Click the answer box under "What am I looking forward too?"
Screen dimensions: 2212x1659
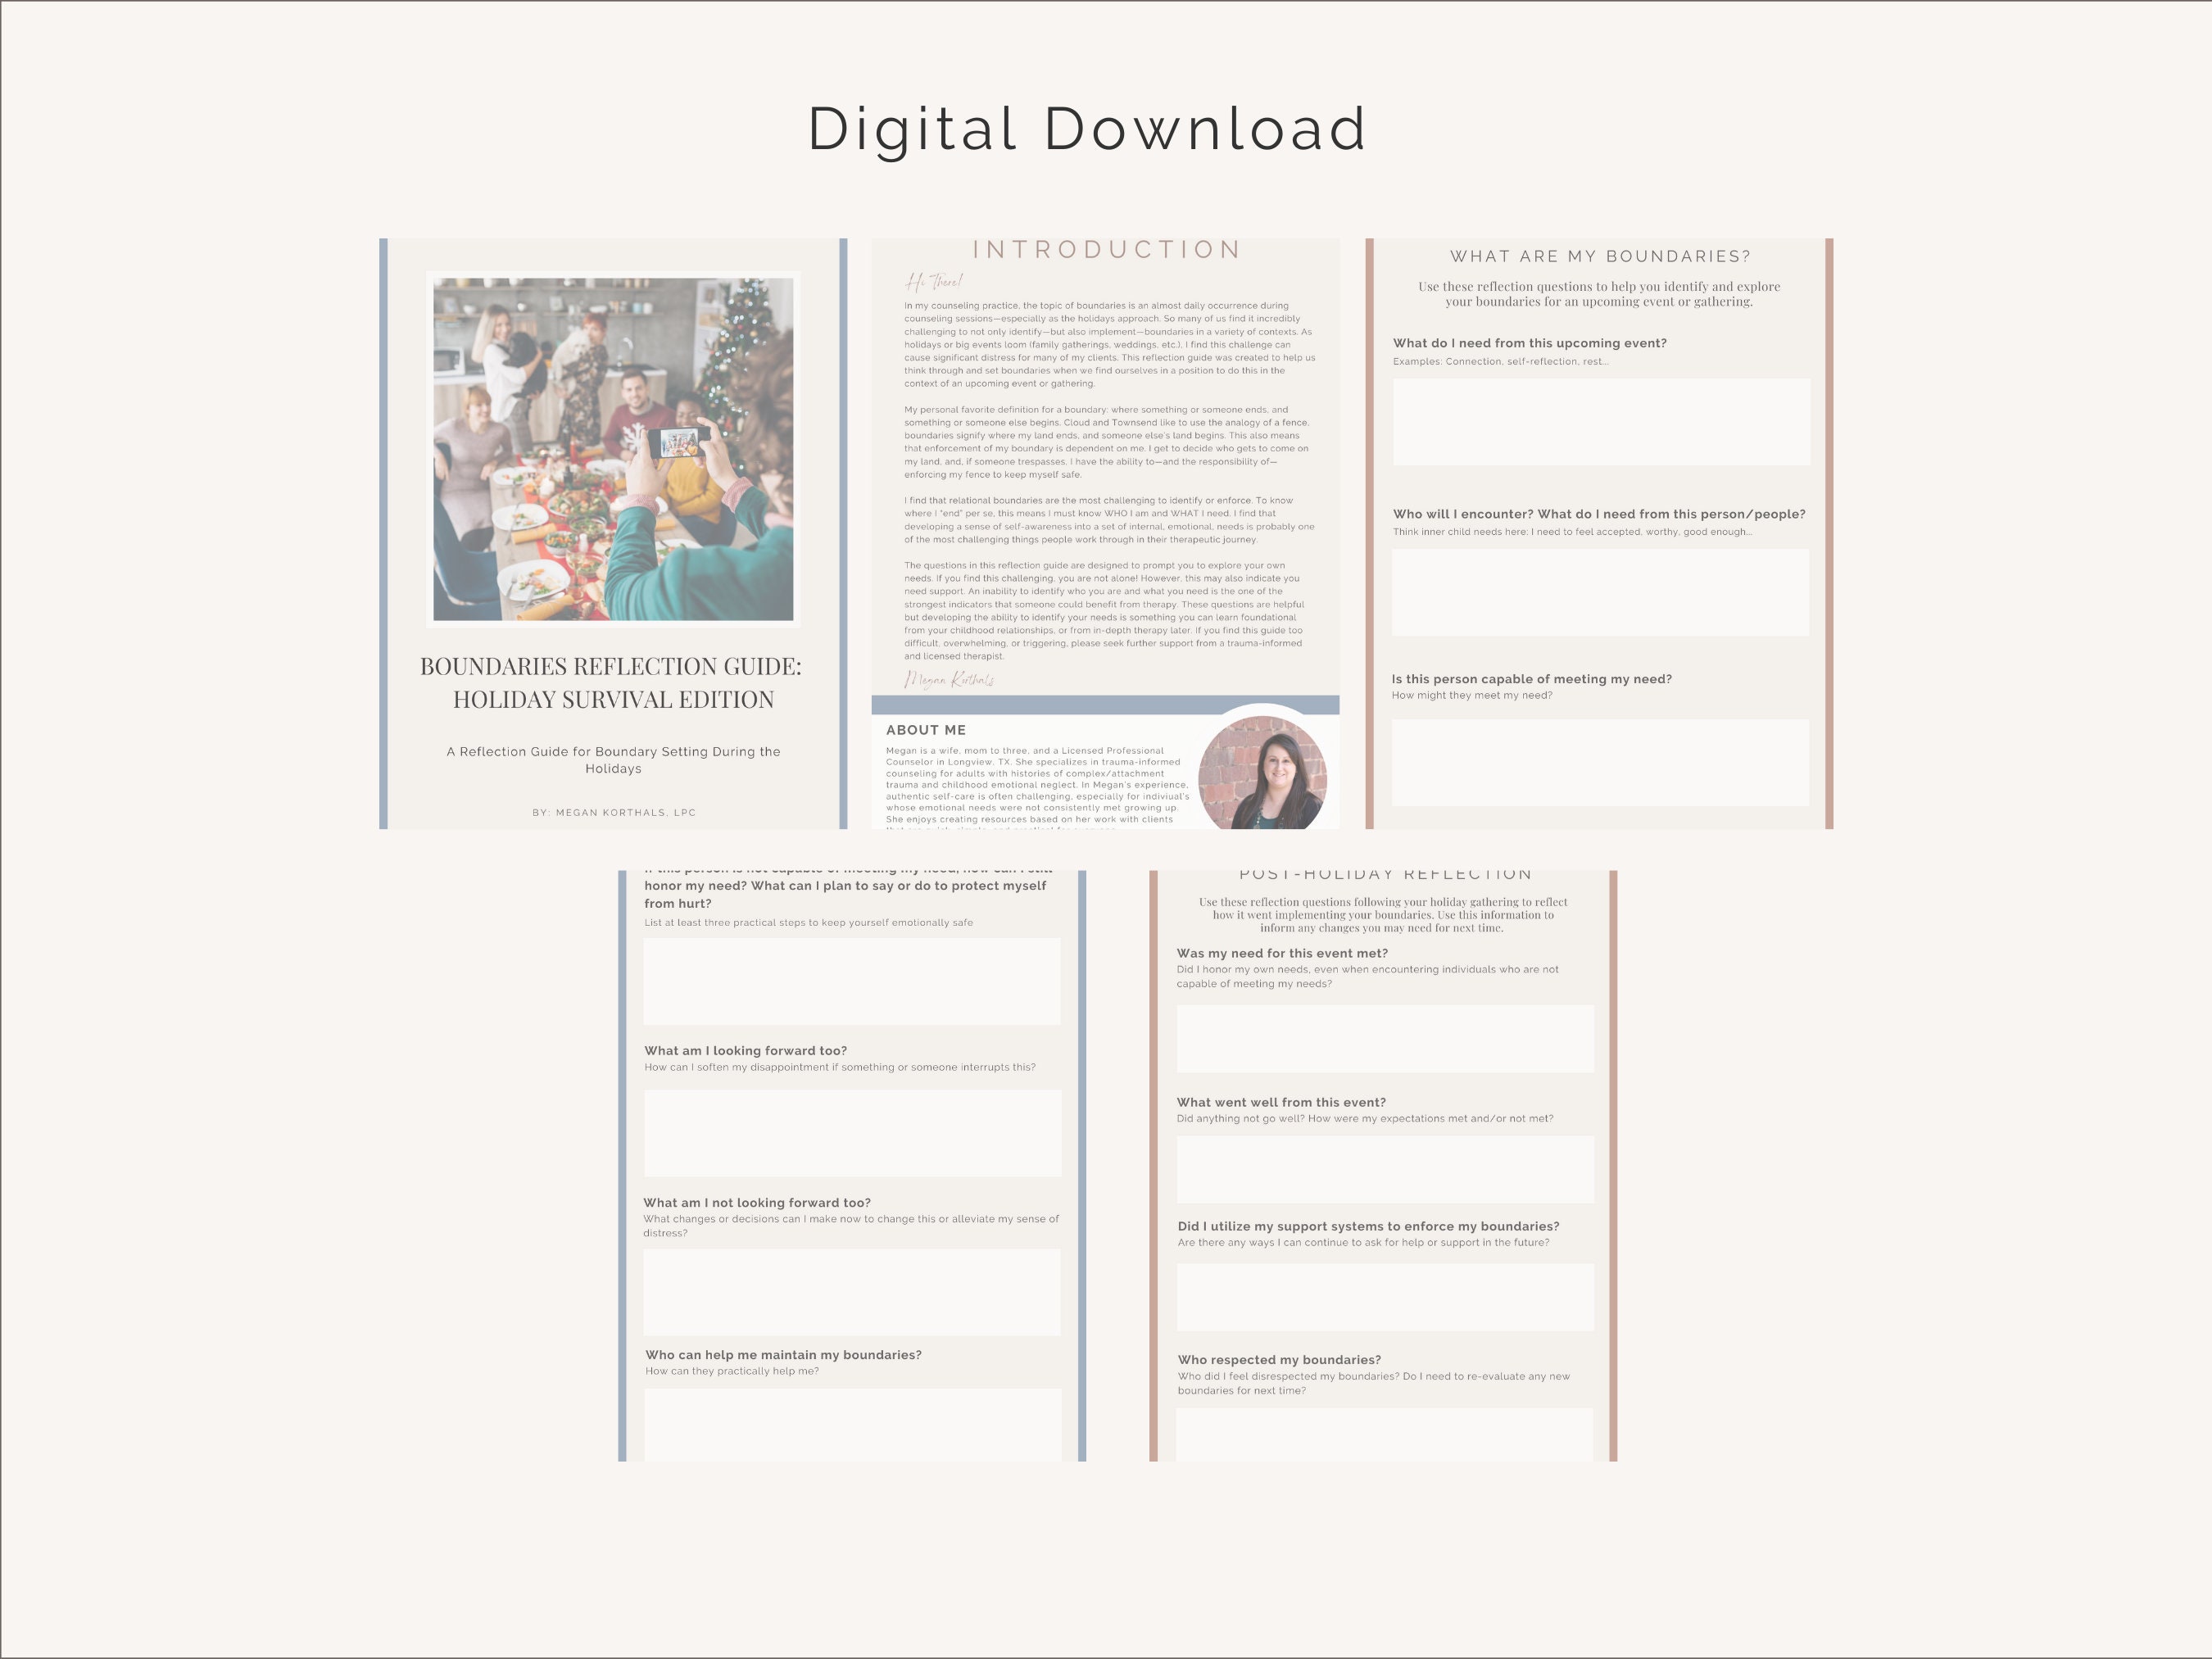(851, 1132)
